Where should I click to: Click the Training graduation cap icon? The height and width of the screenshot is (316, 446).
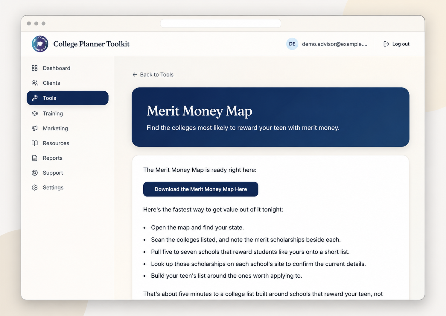tap(35, 114)
